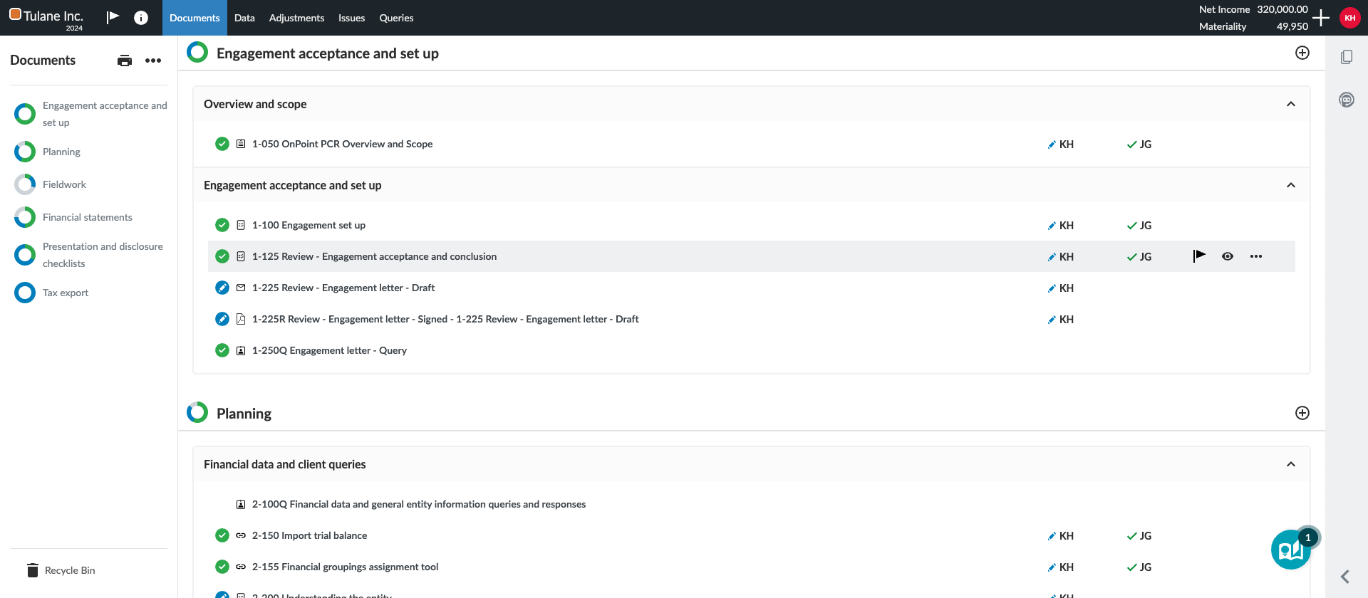Open the Documents panel three-dot menu
Screen dimensions: 1368x598
[x=153, y=61]
